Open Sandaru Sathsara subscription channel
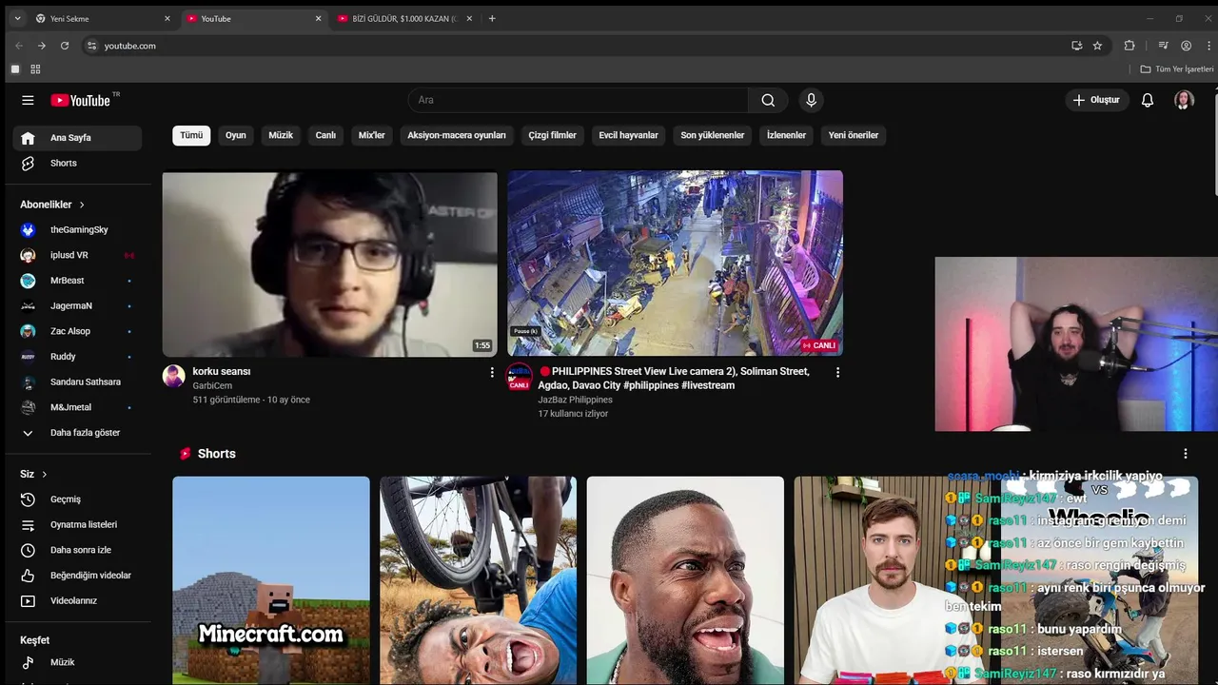This screenshot has height=685, width=1218. [x=77, y=382]
